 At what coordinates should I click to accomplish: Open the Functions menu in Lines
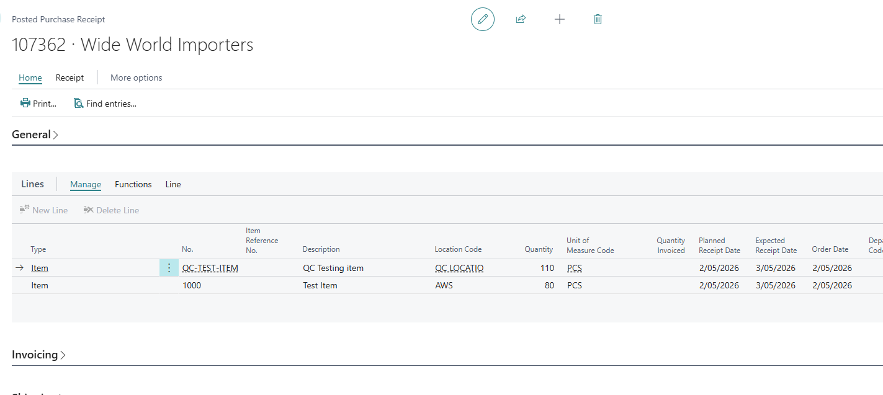point(133,184)
